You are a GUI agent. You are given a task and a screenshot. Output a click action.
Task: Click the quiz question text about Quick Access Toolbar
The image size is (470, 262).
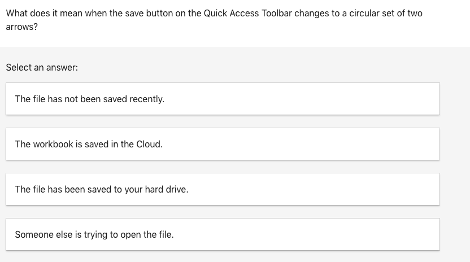tap(214, 13)
